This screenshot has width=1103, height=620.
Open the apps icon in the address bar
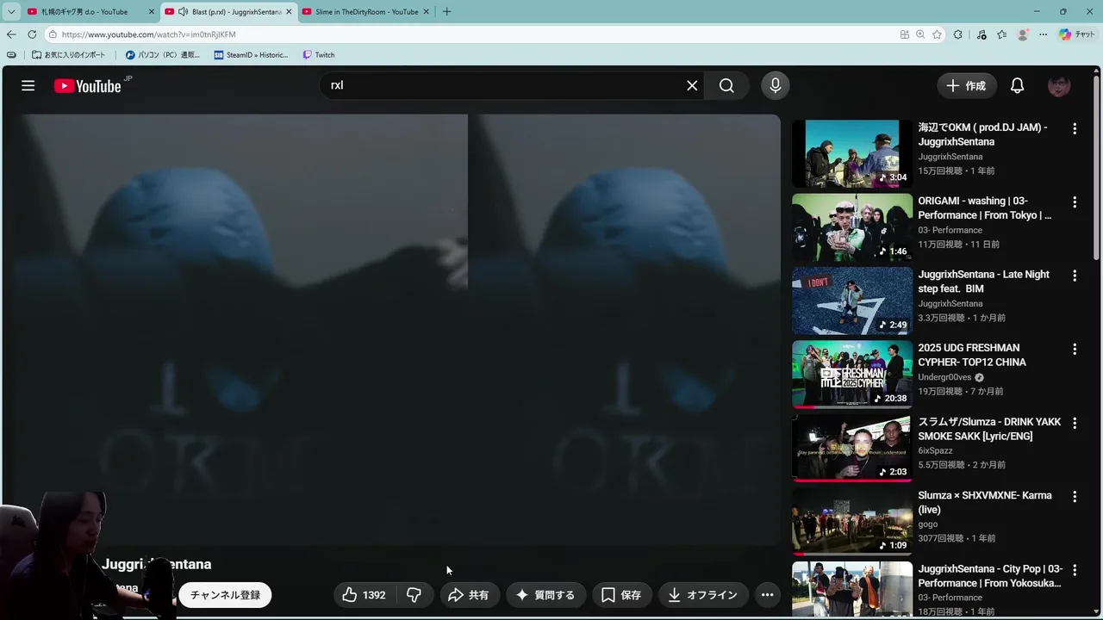coord(904,34)
